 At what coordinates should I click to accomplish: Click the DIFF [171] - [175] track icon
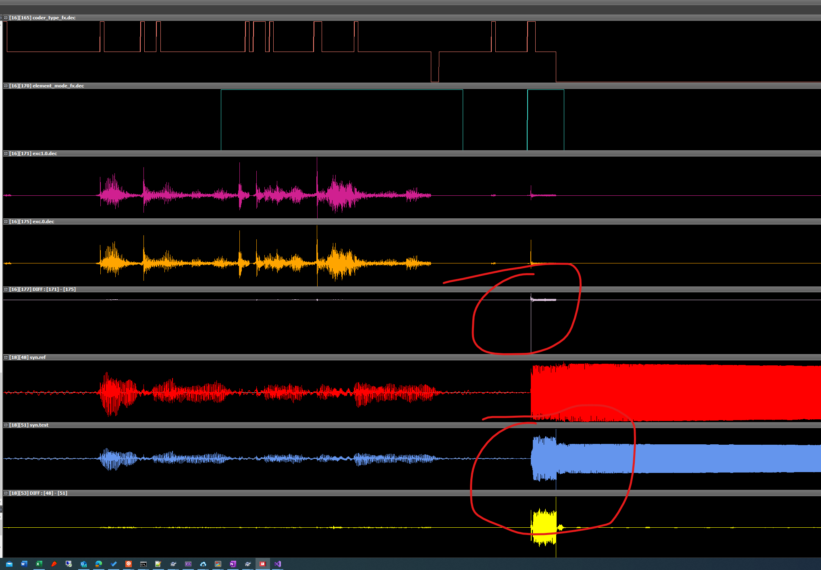point(6,289)
